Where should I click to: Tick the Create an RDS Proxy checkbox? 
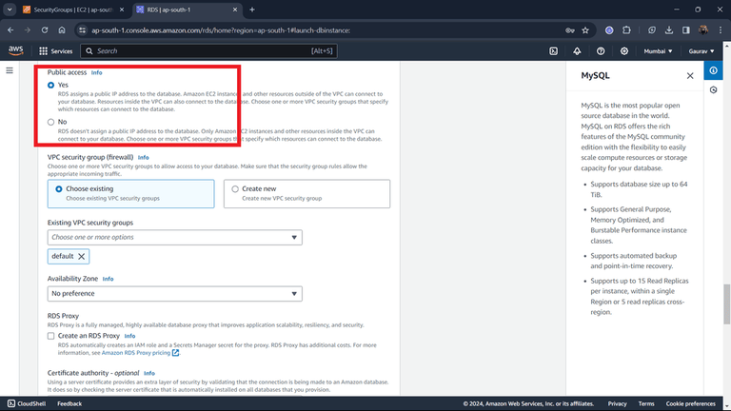pos(50,336)
